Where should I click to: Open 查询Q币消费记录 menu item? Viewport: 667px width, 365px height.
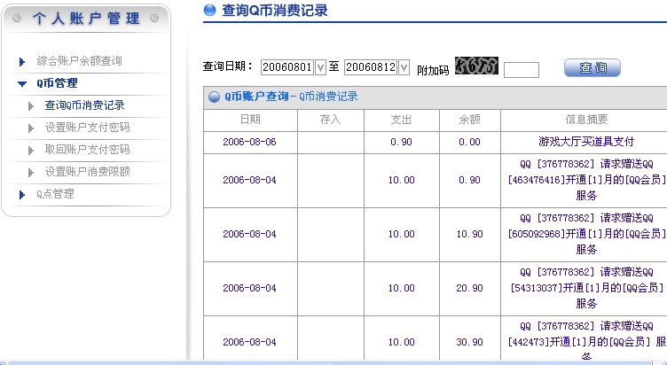click(84, 105)
